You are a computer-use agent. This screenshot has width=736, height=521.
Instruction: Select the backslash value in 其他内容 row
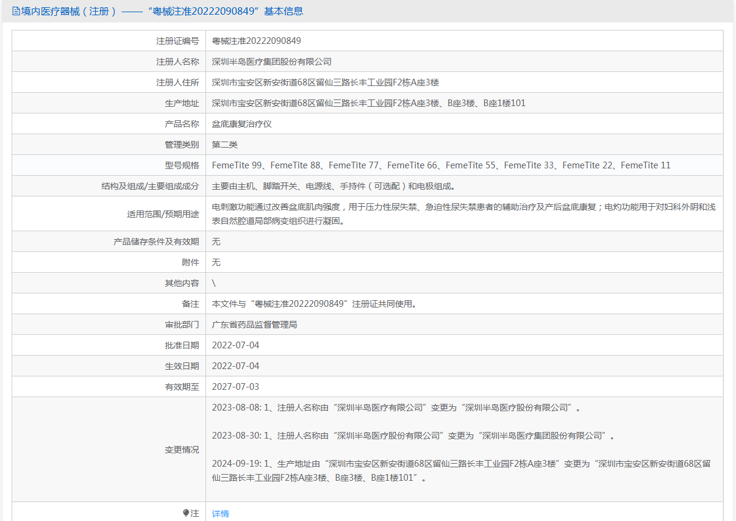213,283
